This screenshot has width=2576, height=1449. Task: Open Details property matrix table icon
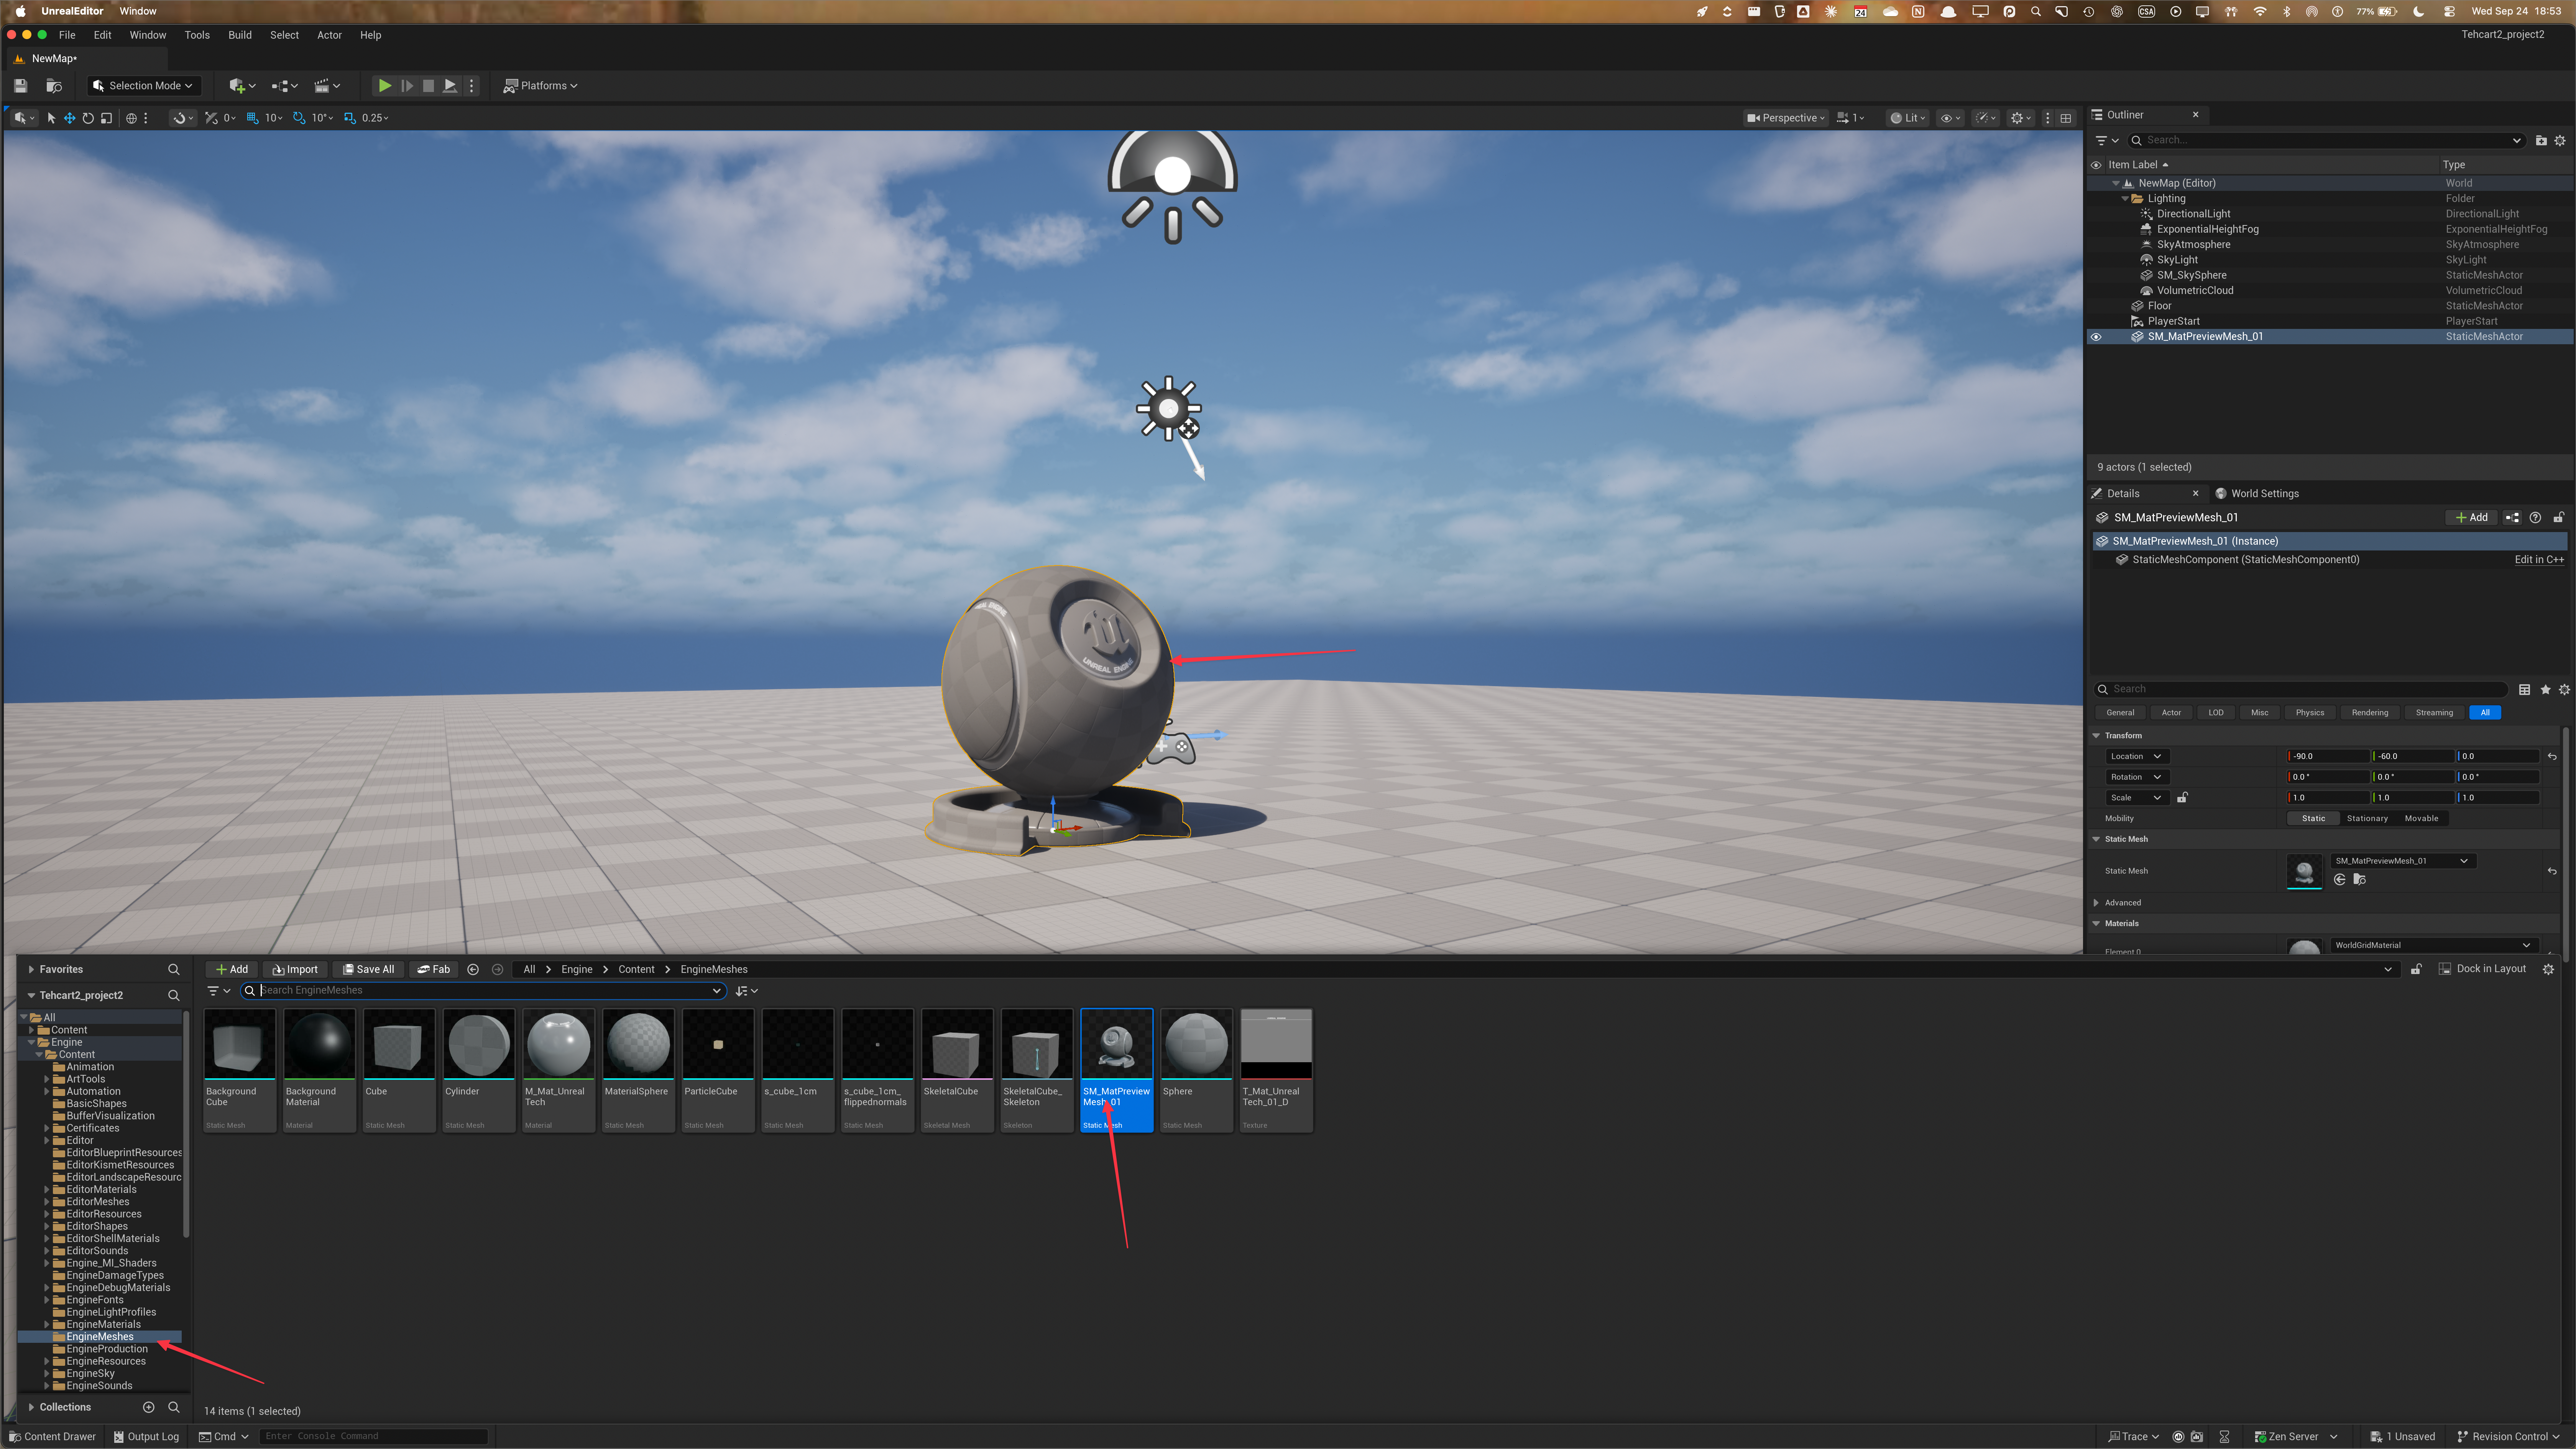[2524, 690]
